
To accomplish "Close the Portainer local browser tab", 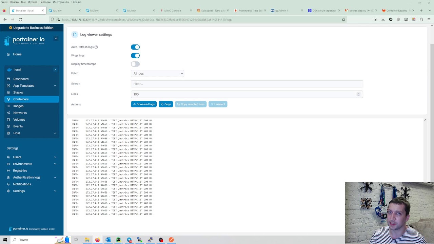I will tap(43, 11).
